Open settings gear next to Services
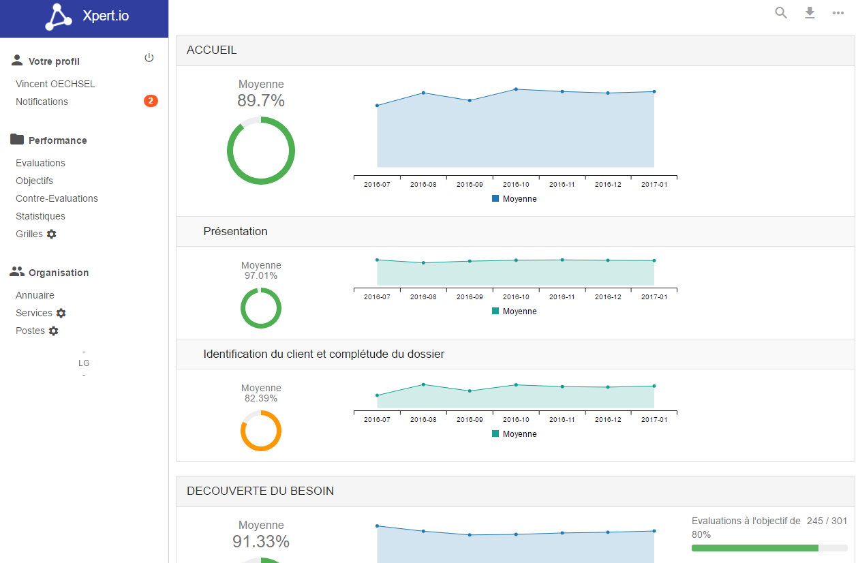 tap(61, 313)
